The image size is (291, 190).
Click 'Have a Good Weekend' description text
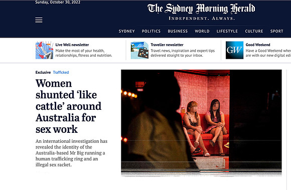click(x=268, y=53)
